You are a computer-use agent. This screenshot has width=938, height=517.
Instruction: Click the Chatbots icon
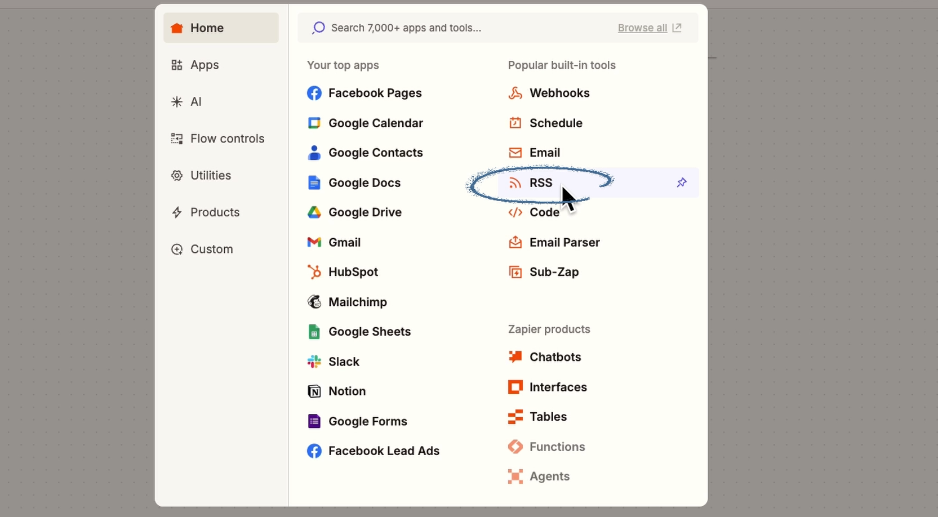[x=515, y=356]
